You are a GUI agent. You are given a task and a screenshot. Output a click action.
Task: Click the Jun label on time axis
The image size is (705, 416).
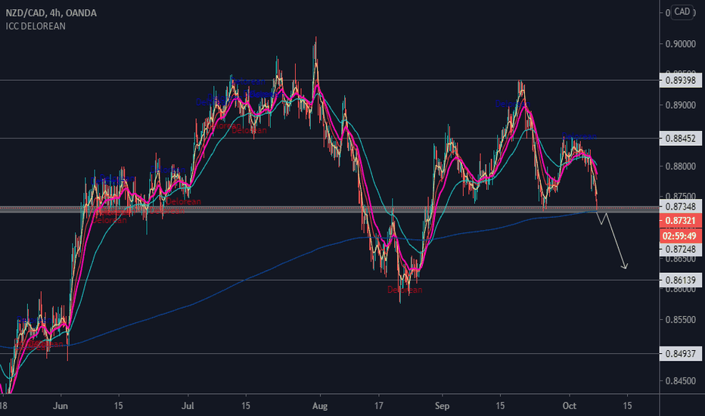[61, 405]
